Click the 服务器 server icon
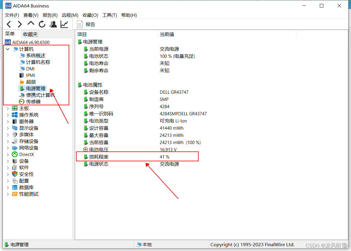 (14, 122)
